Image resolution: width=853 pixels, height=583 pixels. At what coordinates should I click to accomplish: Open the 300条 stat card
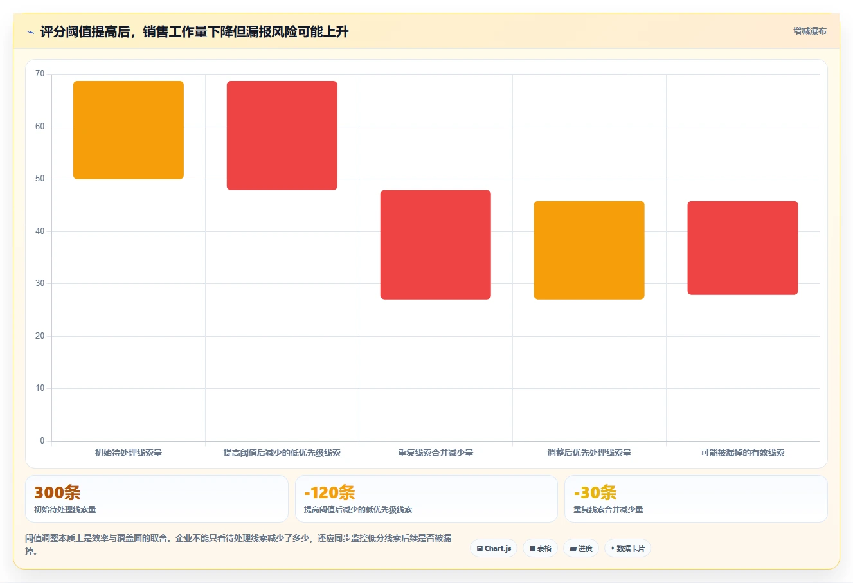[x=157, y=499]
